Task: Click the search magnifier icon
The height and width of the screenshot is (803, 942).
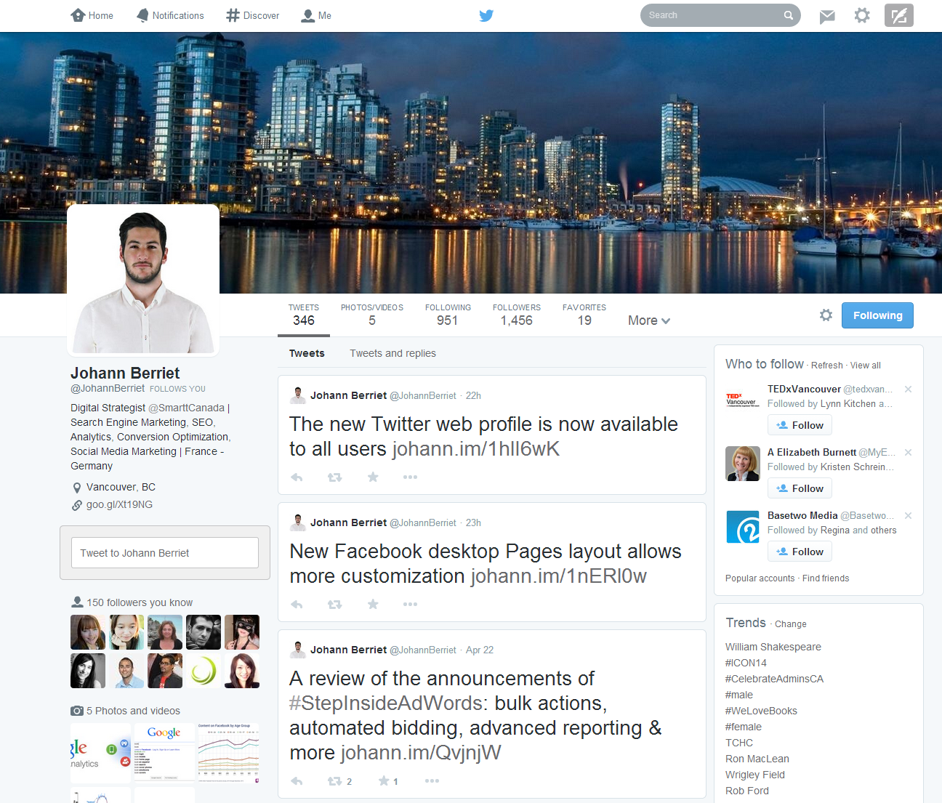Action: [789, 15]
